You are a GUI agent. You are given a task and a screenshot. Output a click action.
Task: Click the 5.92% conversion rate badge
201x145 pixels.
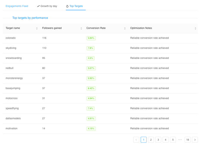tap(91, 78)
